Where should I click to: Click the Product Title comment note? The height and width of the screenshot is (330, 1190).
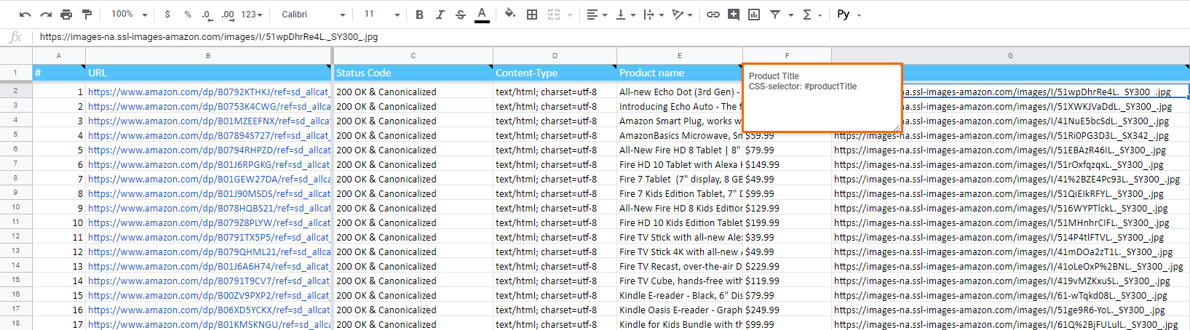(x=822, y=97)
